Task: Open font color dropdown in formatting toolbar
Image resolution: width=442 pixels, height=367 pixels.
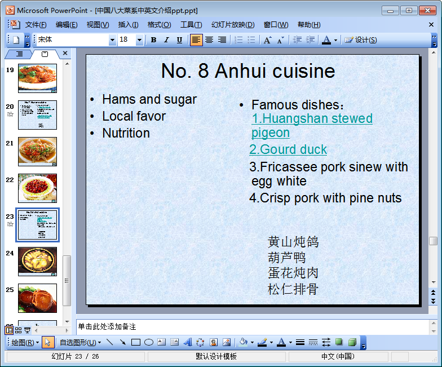Action: [335, 40]
